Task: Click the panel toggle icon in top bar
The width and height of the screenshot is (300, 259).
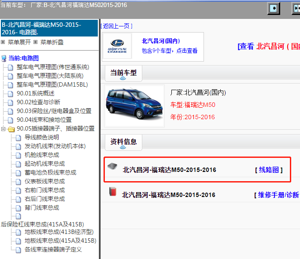Action: (274, 8)
